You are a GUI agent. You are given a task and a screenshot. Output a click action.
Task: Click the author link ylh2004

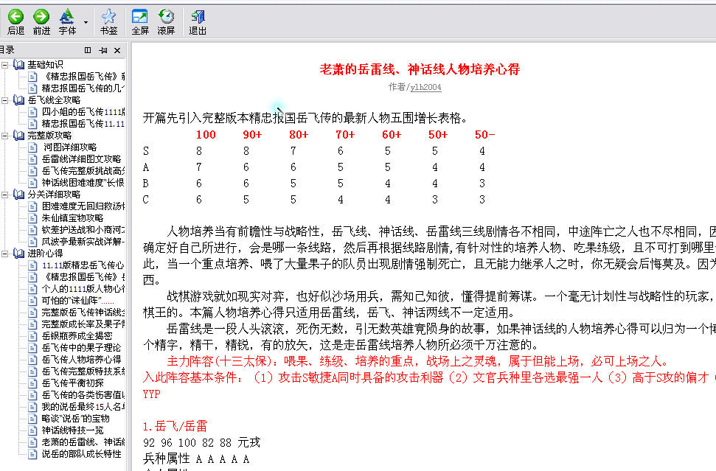coord(425,87)
